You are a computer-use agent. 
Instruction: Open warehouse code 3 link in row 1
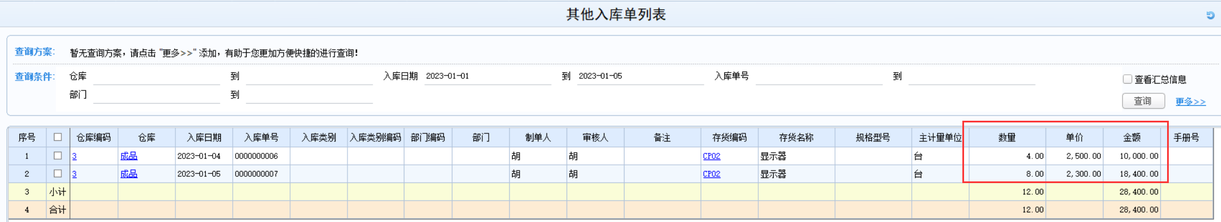(x=74, y=156)
